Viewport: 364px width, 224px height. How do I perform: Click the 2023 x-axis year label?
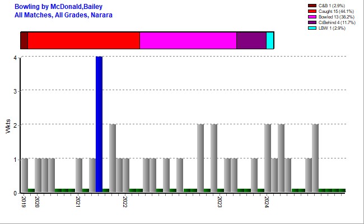(221, 202)
